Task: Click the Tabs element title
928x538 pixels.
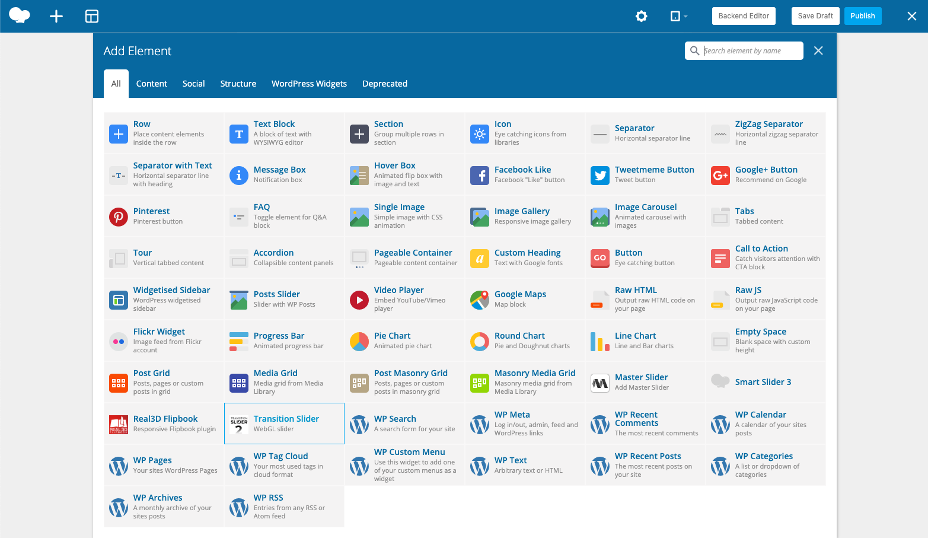Action: coord(745,211)
